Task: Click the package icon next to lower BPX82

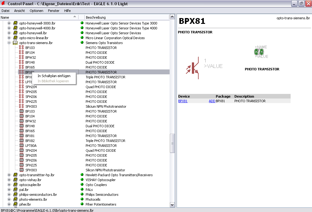Action: click(x=21, y=141)
